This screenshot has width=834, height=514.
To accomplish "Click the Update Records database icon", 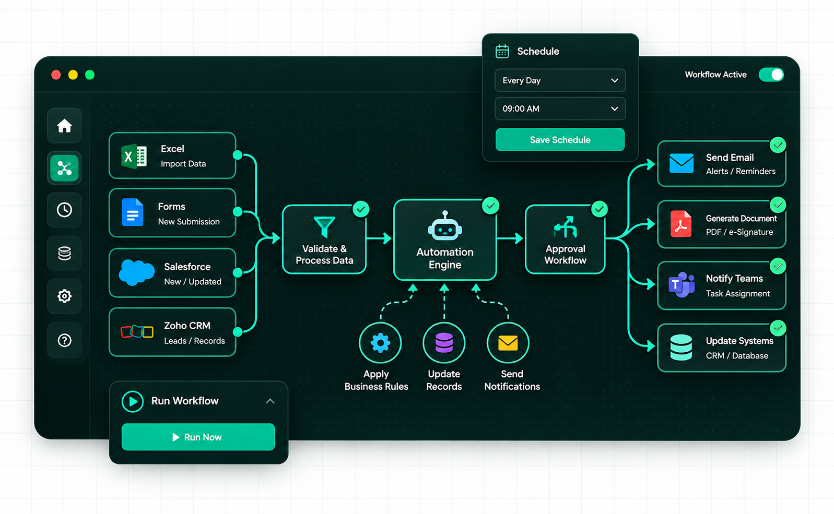I will click(444, 343).
